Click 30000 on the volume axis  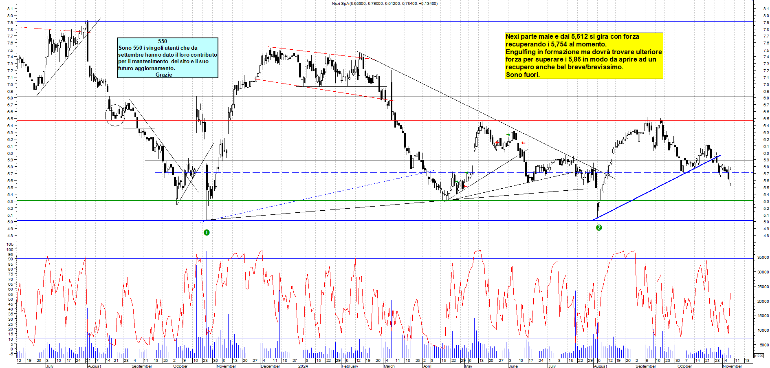[x=763, y=272]
